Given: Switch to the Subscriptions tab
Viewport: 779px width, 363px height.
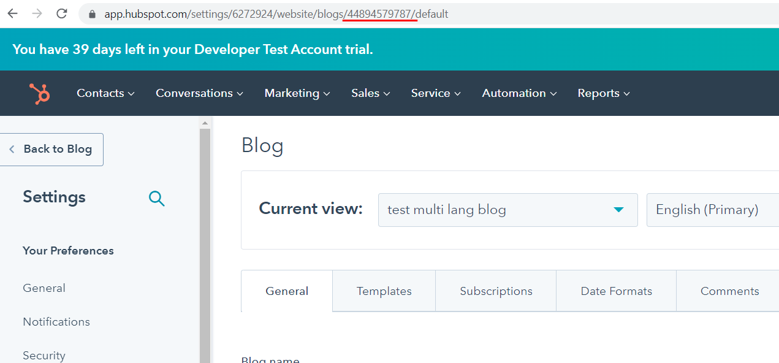Looking at the screenshot, I should tap(496, 291).
